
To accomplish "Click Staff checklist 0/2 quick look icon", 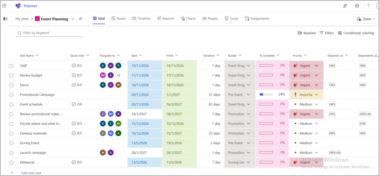I will point(74,66).
